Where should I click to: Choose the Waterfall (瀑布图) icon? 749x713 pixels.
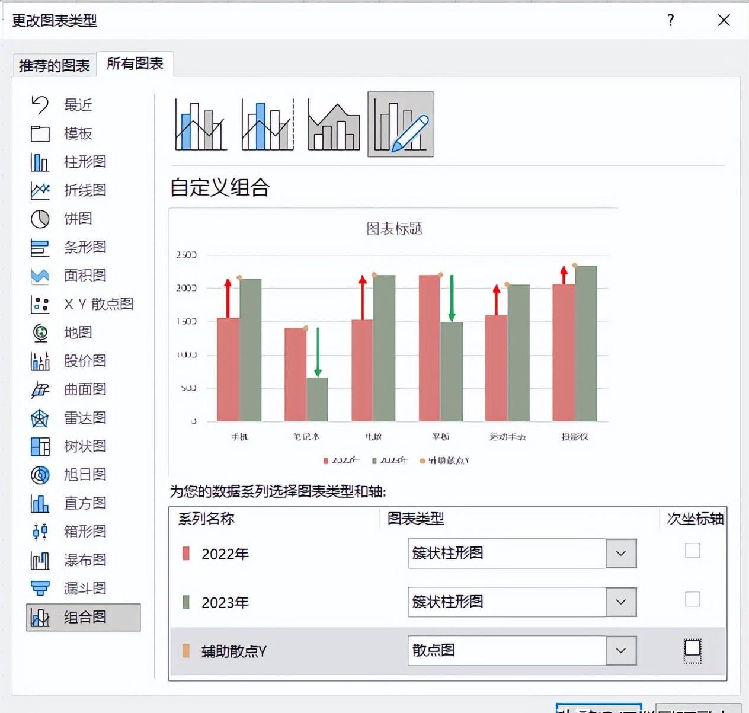(x=40, y=560)
